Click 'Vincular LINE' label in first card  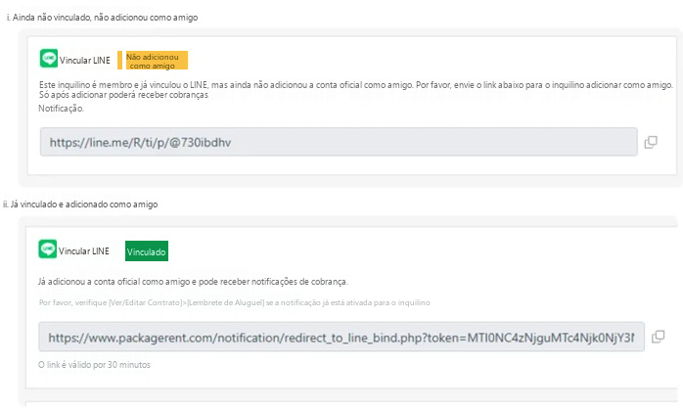click(x=85, y=61)
